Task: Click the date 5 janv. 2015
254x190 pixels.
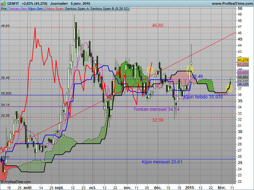Action: click(81, 3)
